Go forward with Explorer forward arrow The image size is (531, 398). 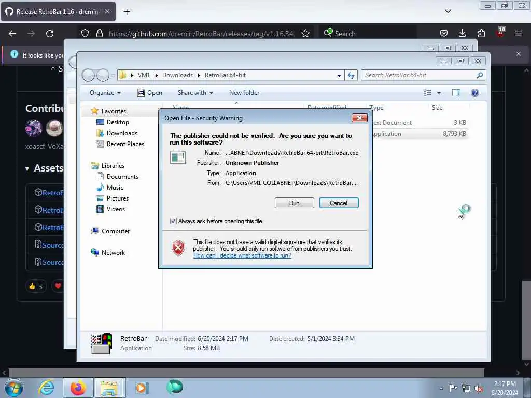tap(103, 75)
